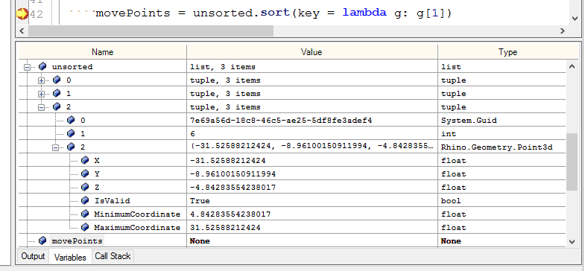Click the 'lambda' keyword in line 42
Screen dimensions: 585x271
[x=364, y=13]
